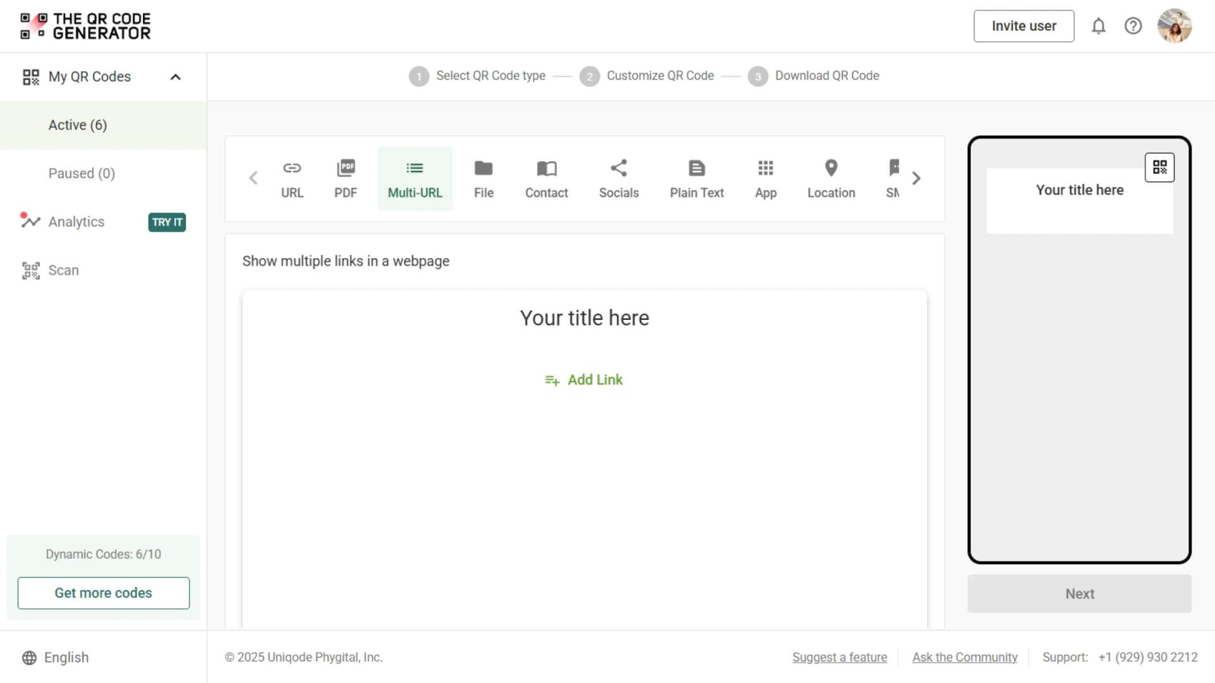
Task: Click phone preview Your title here text
Action: (1080, 190)
